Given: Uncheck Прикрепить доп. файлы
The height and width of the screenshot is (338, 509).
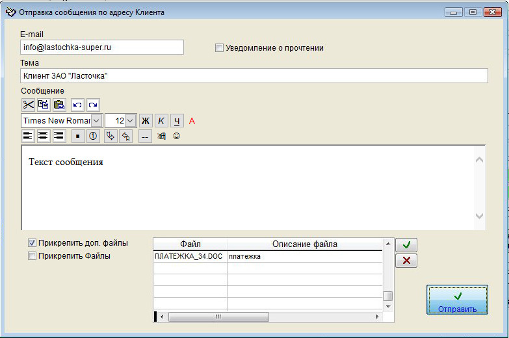Looking at the screenshot, I should [x=32, y=243].
